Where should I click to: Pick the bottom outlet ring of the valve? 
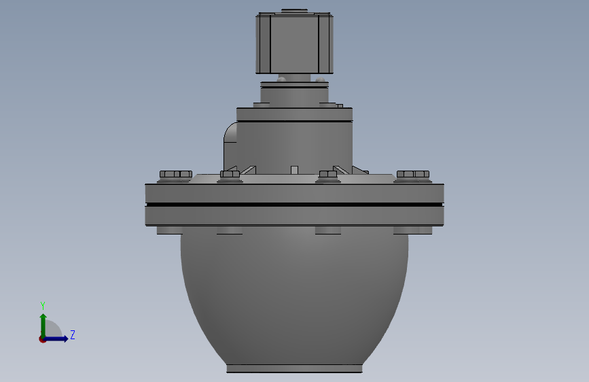[294, 369]
